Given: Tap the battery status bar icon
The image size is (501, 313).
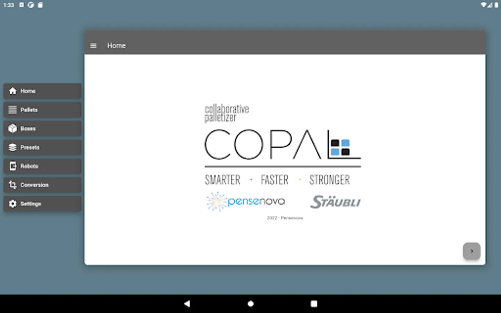Looking at the screenshot, I should 496,5.
